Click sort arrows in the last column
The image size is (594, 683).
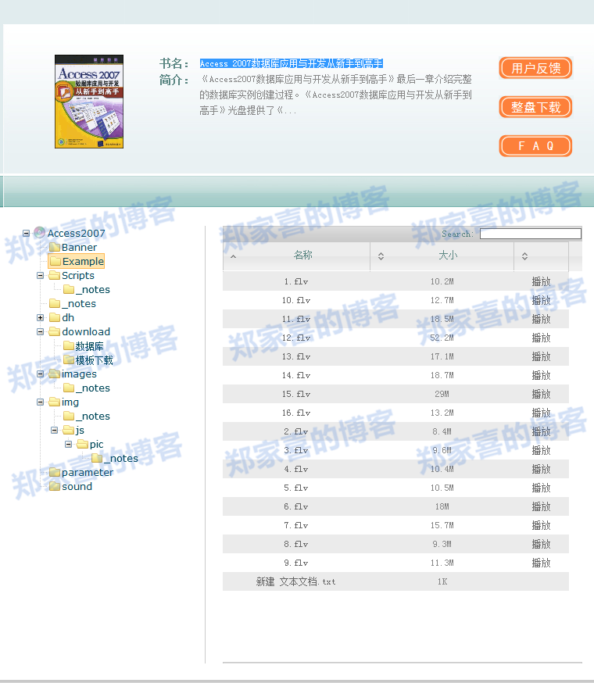pyautogui.click(x=524, y=256)
